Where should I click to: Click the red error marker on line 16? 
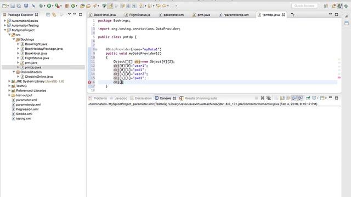coord(89,82)
